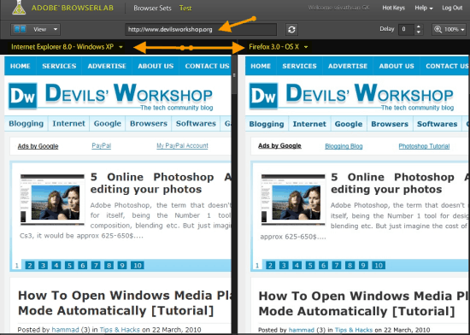Screen dimensions: 470x335
Task: Click the Dw logo in the Internet Explorer pane
Action: 23,96
